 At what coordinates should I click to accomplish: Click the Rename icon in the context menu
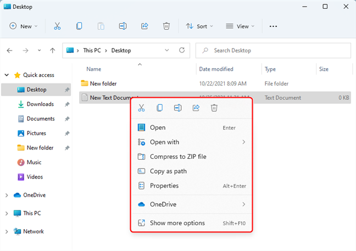point(177,108)
